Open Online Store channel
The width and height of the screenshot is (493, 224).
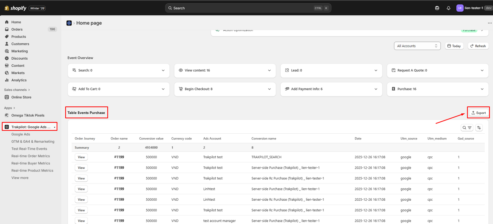coord(21,97)
